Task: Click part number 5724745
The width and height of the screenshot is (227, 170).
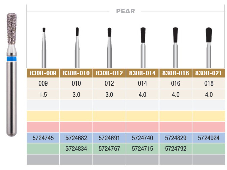Action: (43, 138)
